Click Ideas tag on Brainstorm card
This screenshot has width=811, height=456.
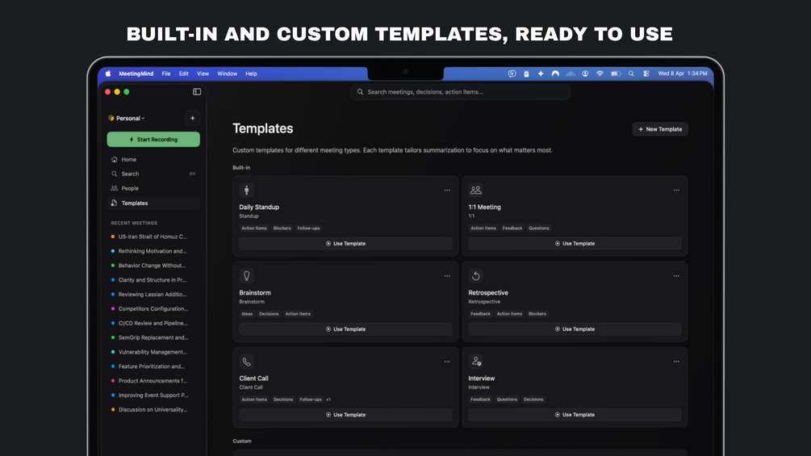(247, 314)
